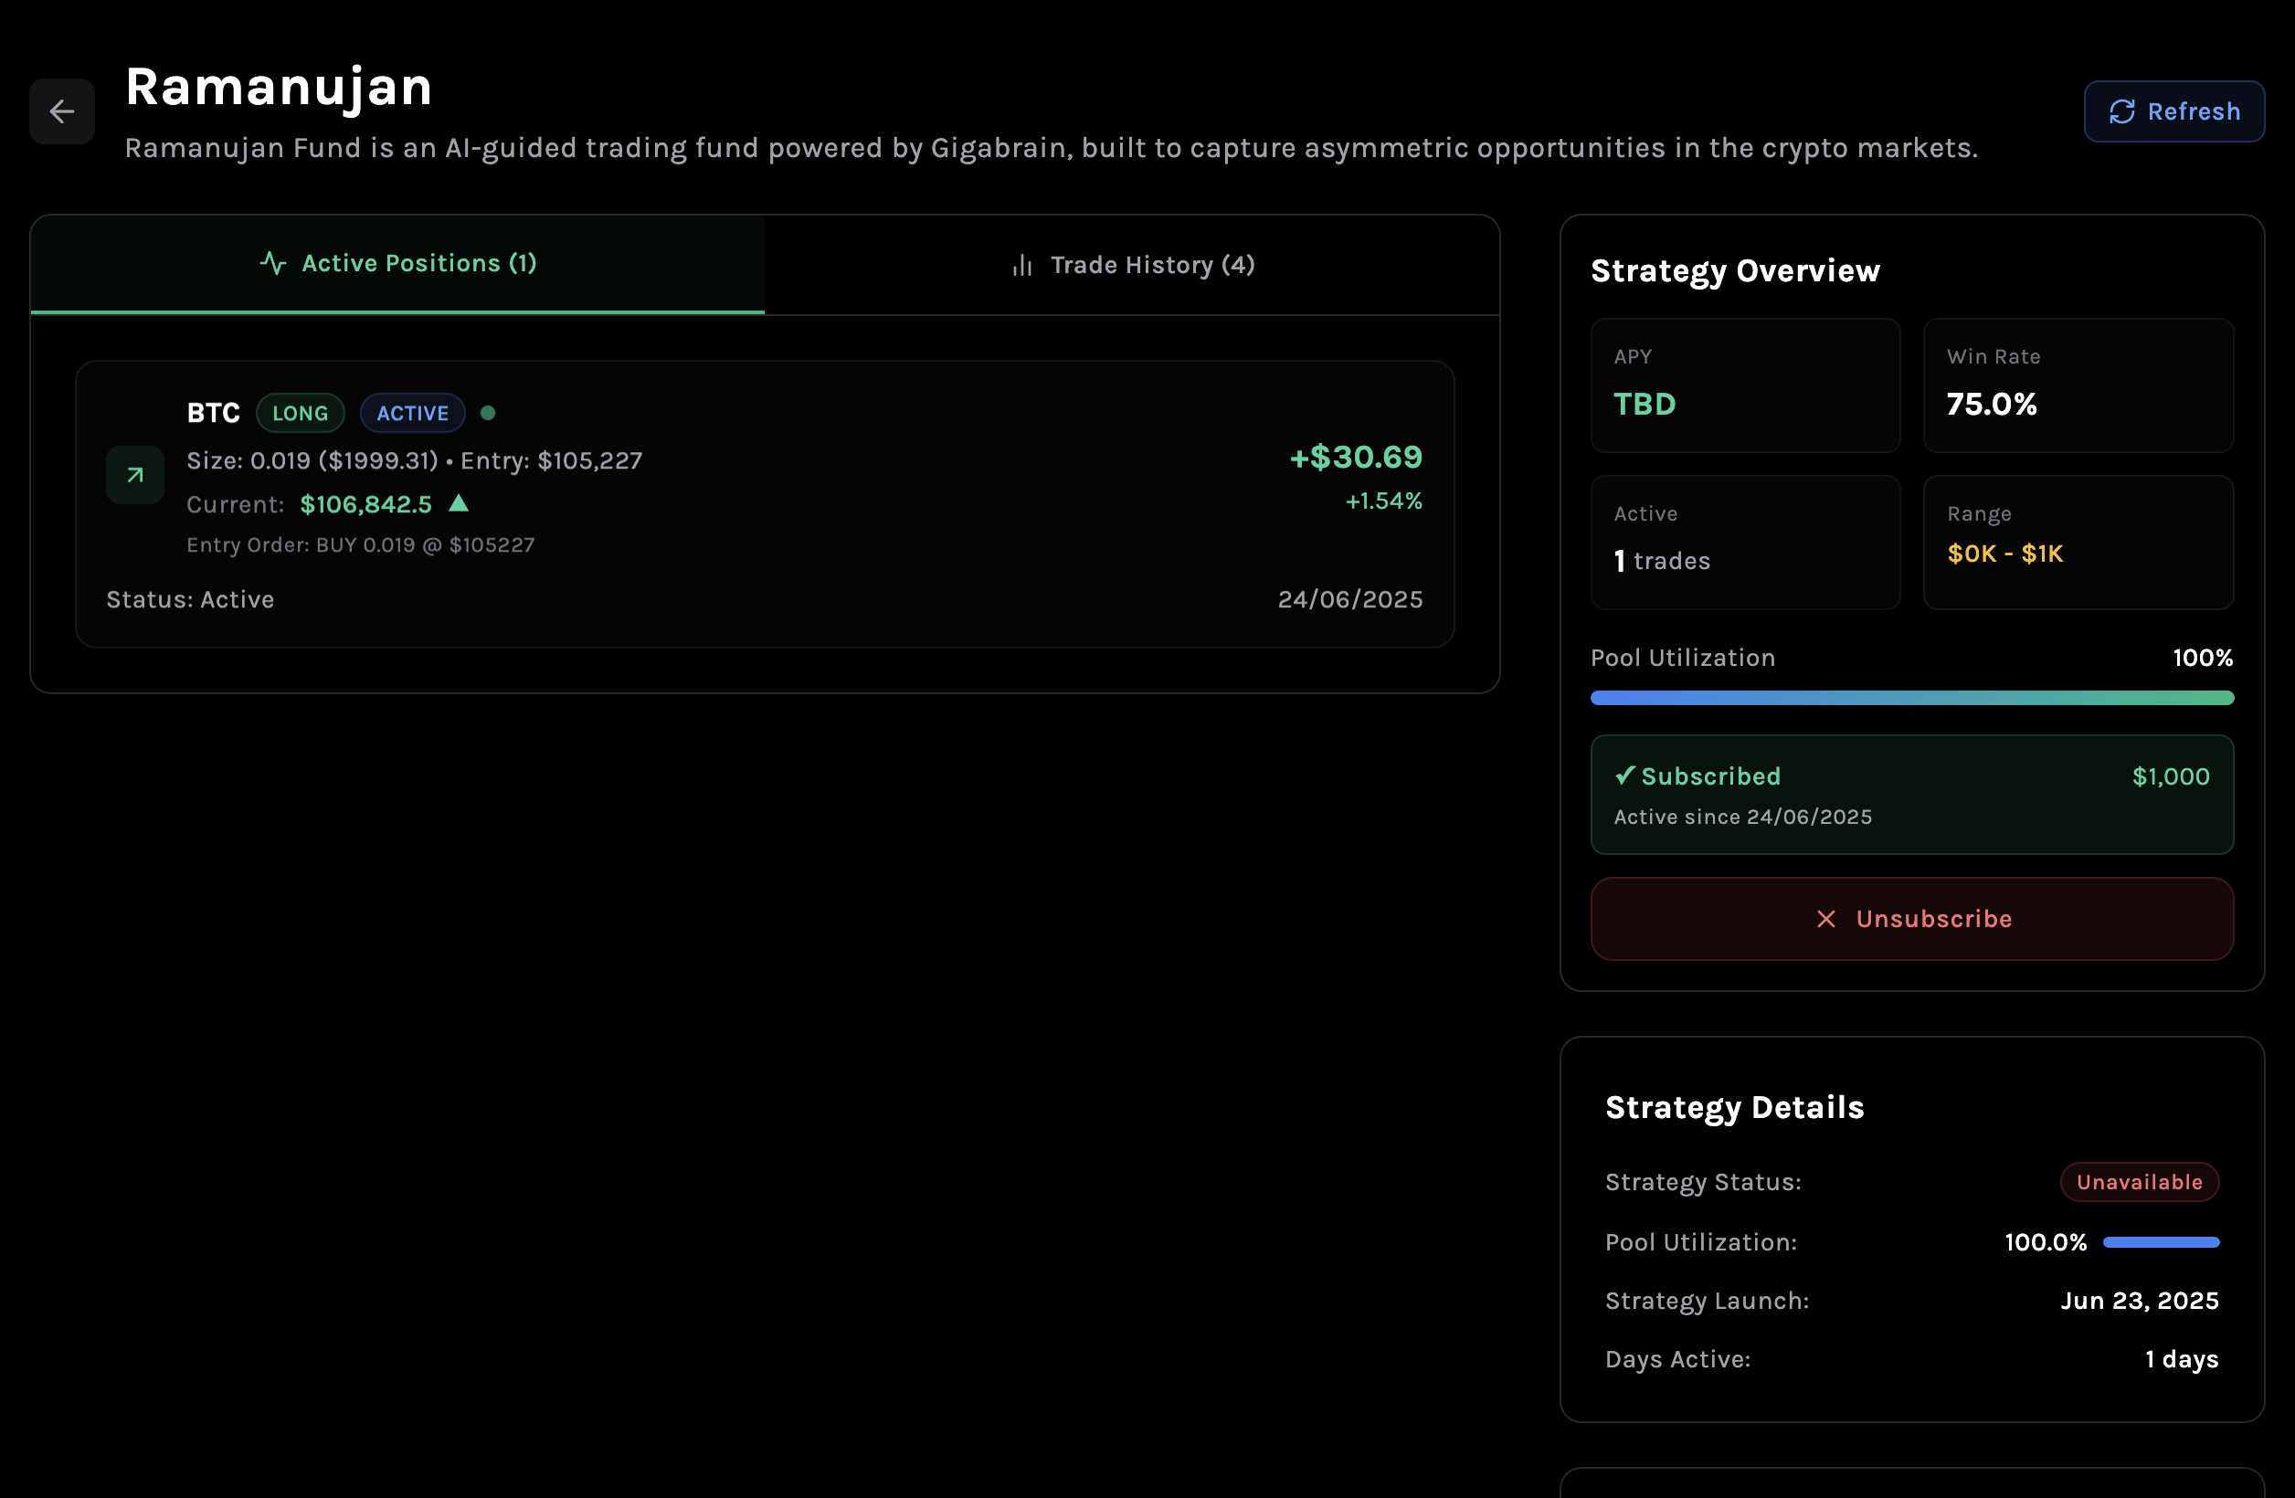The height and width of the screenshot is (1498, 2295).
Task: Click the Strategy Launch date Jun 23, 2025
Action: click(2140, 1302)
